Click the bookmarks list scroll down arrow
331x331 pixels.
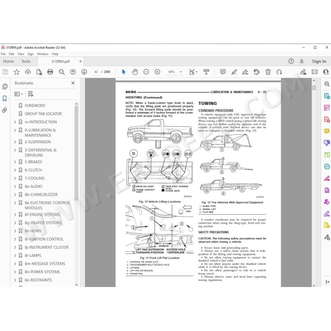76,285
